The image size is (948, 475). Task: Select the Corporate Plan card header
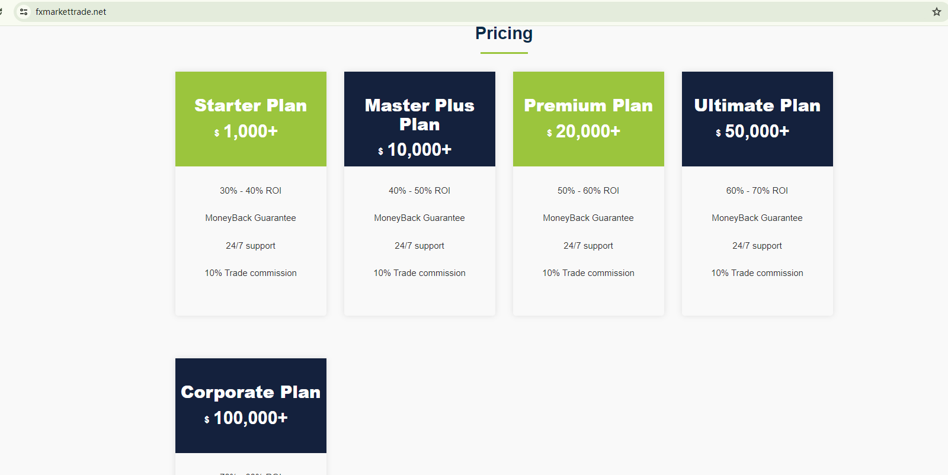click(x=251, y=392)
